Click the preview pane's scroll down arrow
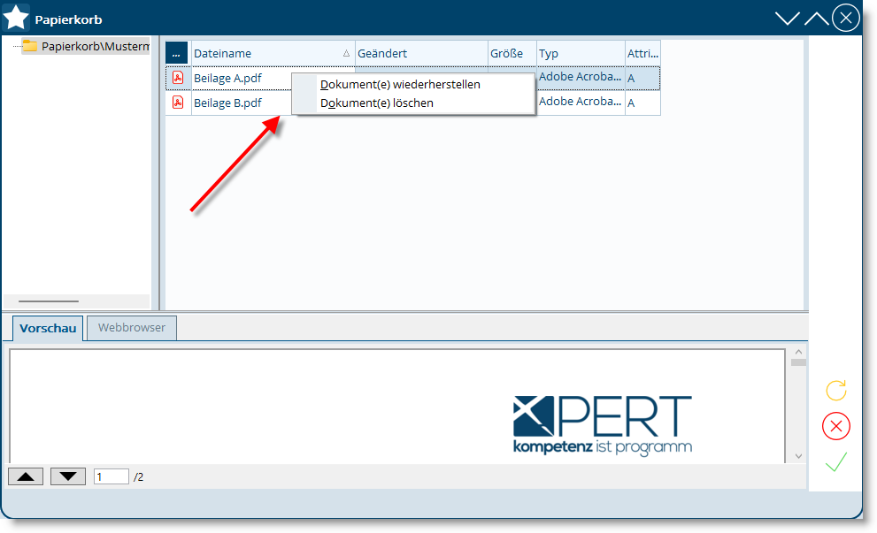Screen dimensions: 877x533 (x=798, y=456)
